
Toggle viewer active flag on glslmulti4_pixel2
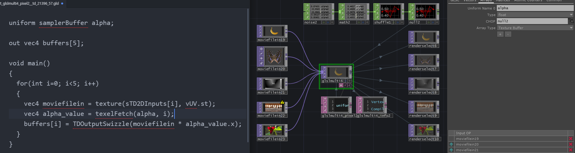[325, 99]
